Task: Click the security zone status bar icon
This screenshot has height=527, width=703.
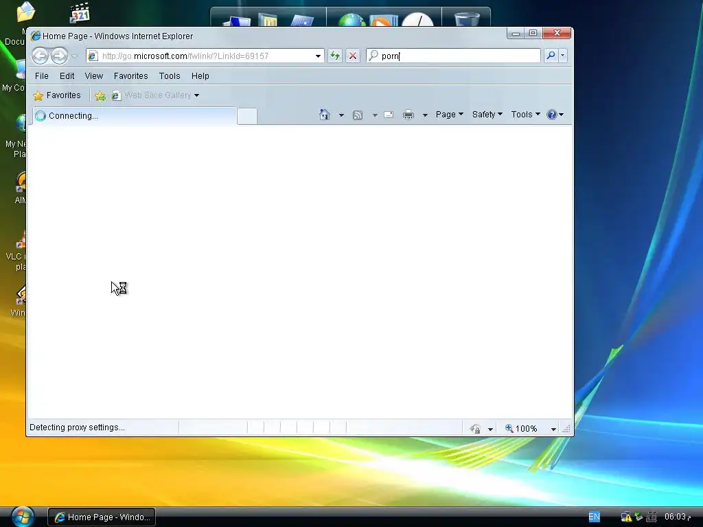Action: [476, 429]
